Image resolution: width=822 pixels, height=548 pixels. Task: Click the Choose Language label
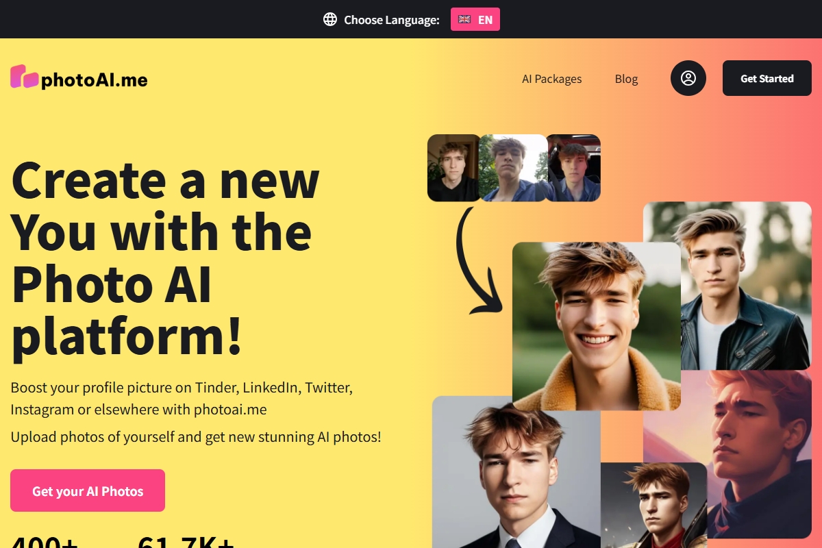tap(392, 20)
